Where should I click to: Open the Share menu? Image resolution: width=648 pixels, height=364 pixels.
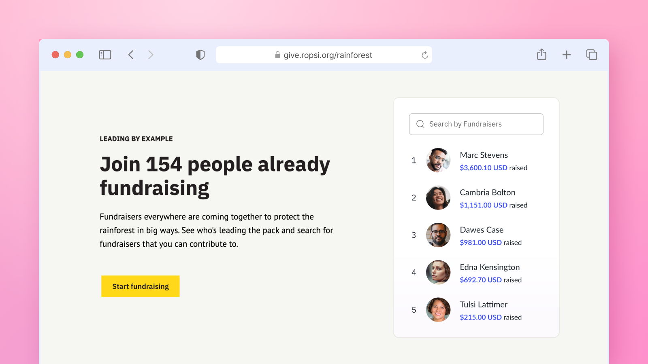click(541, 55)
